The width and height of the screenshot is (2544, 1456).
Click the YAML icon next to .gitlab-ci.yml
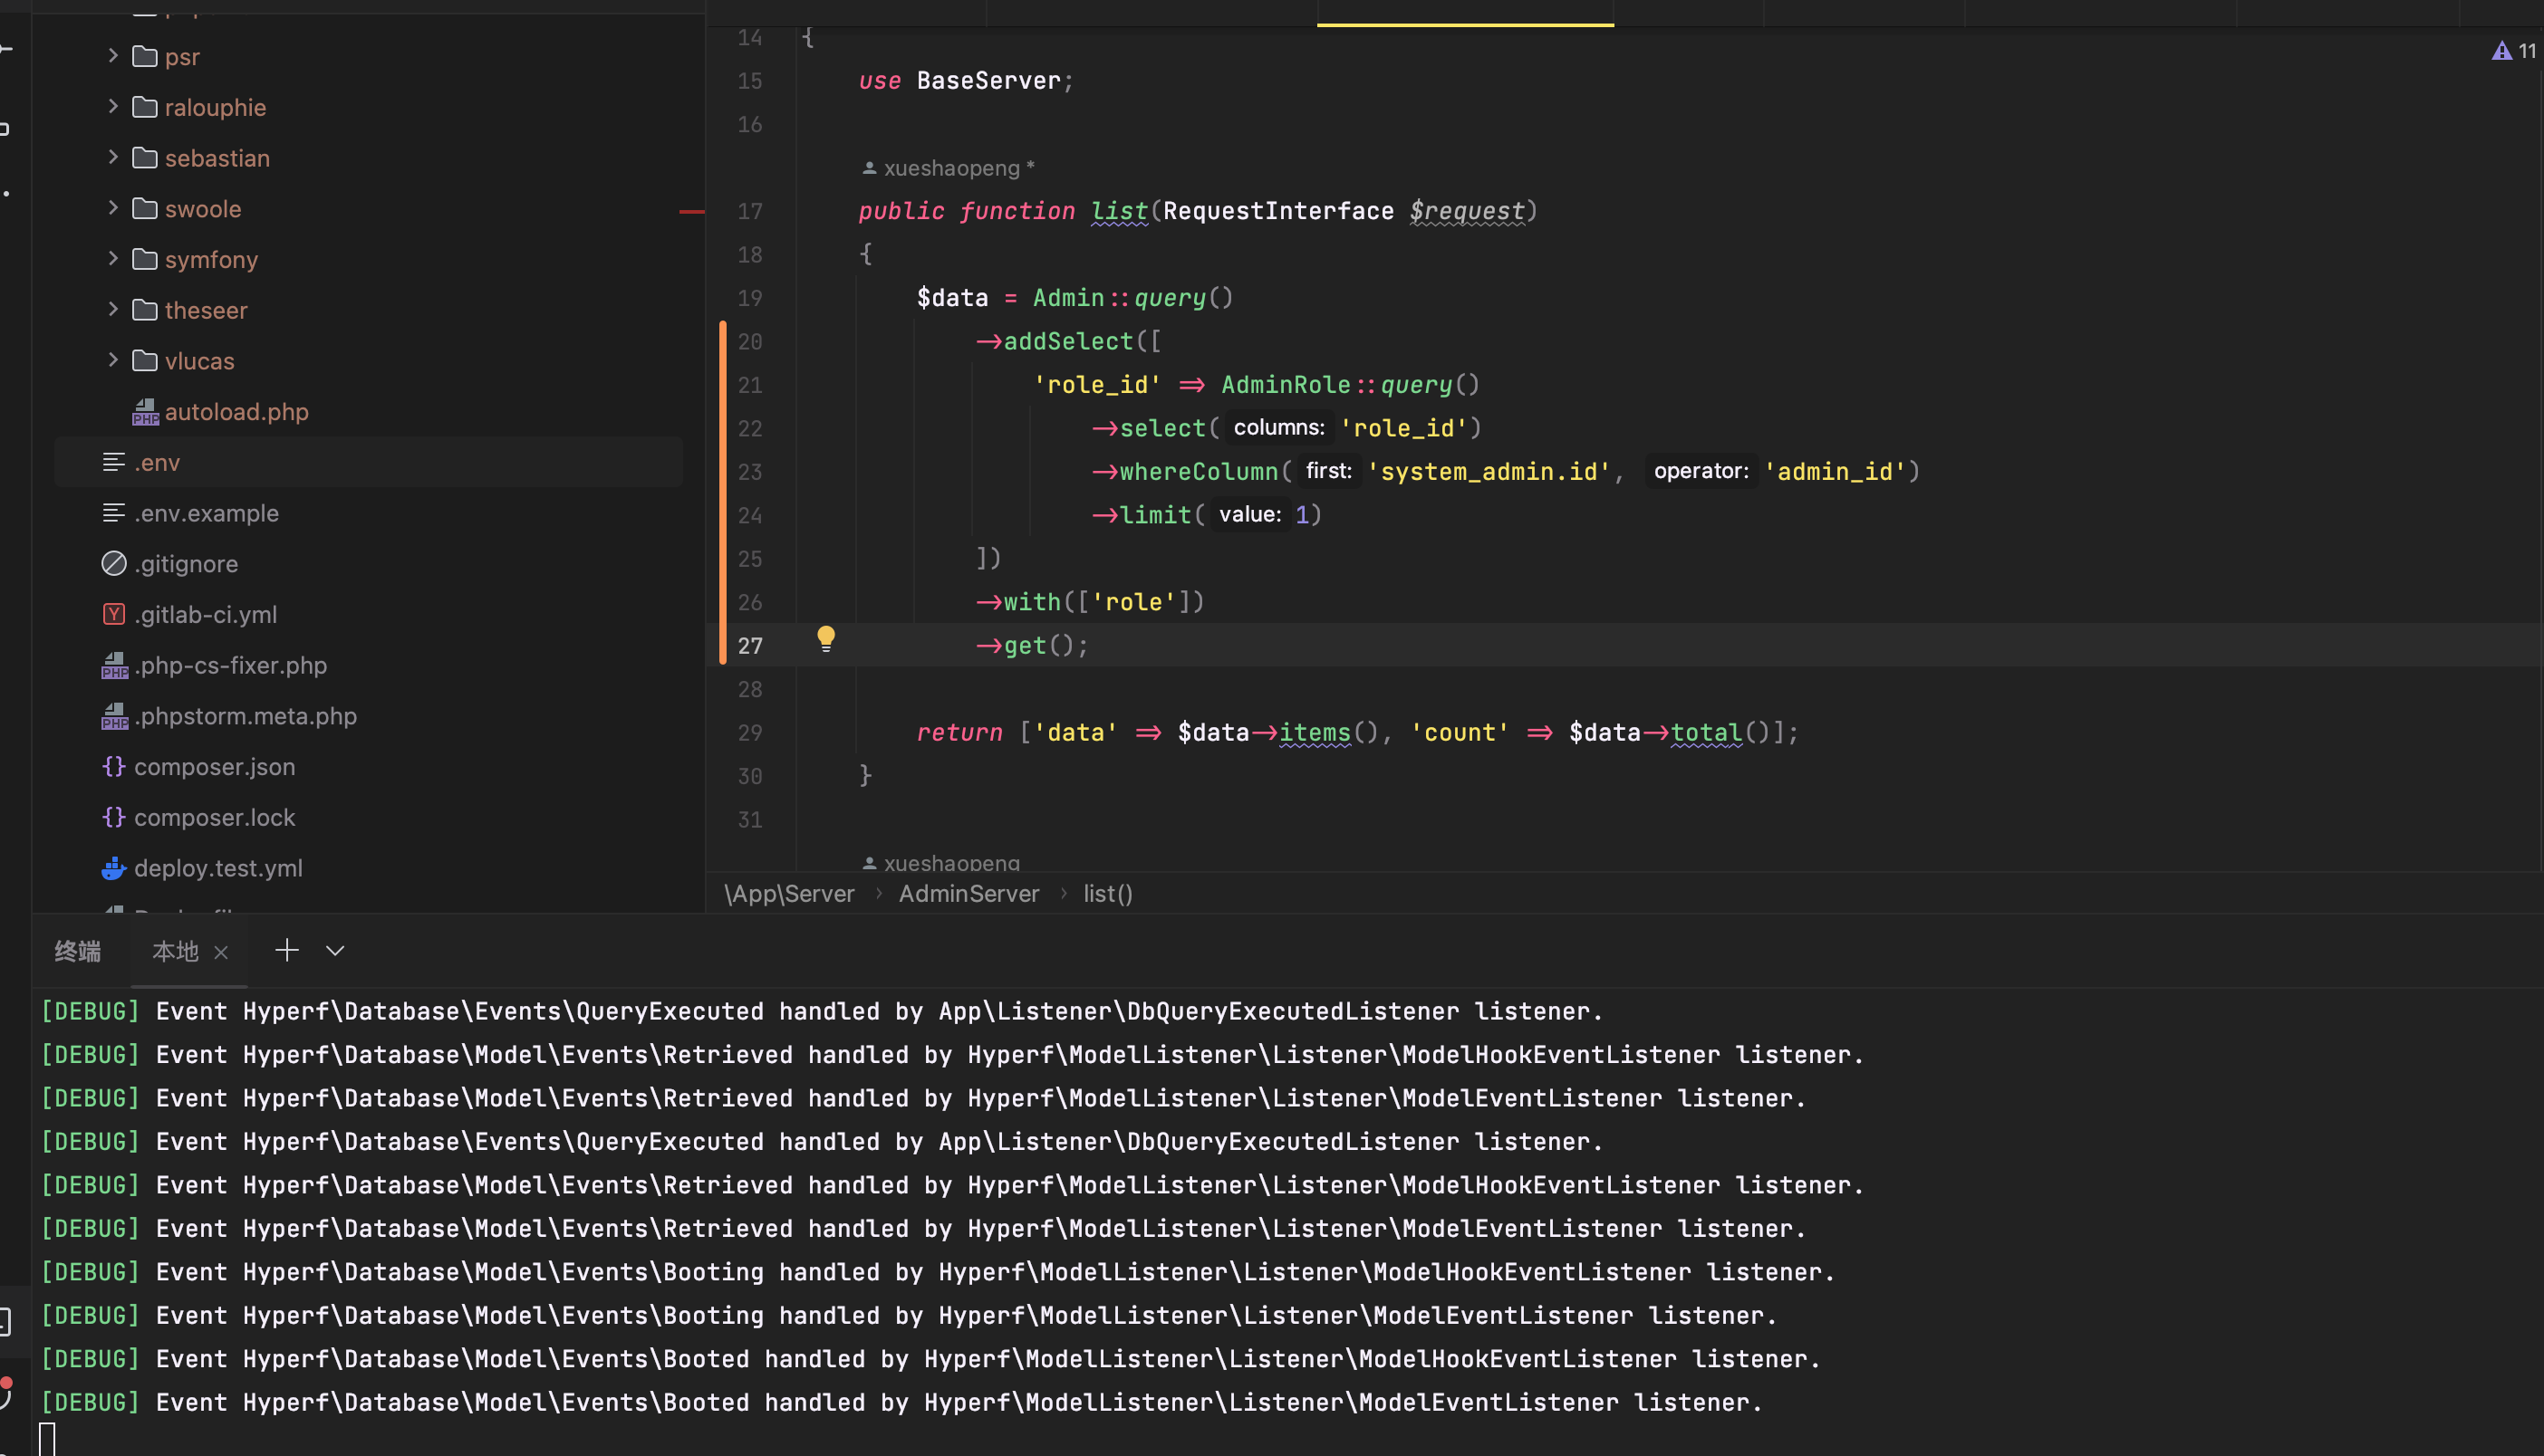pos(114,614)
